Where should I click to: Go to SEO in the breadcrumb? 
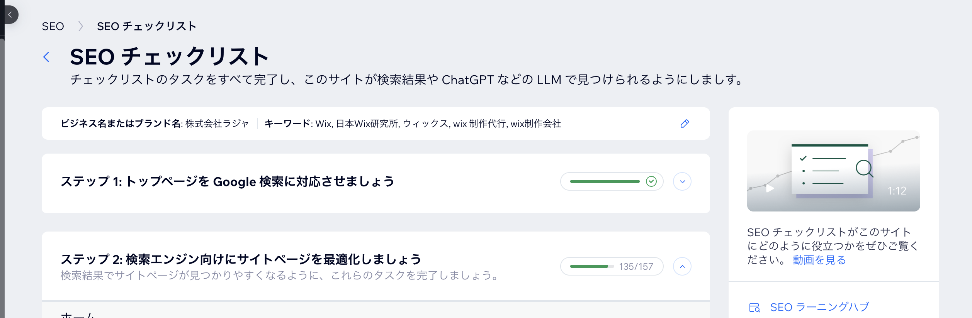(53, 26)
